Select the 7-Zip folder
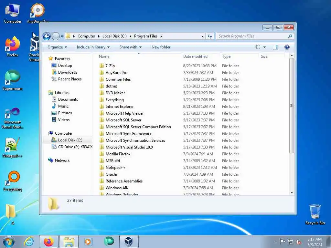 110,66
